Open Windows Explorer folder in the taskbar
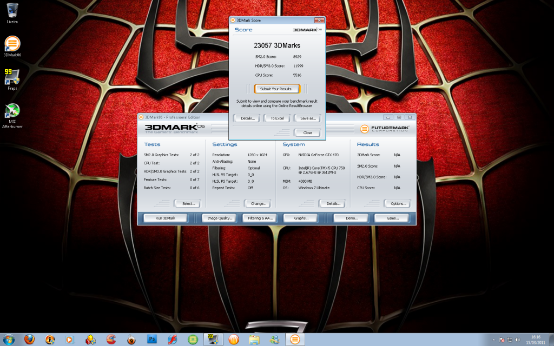Viewport: 554px width, 346px height. tap(254, 340)
